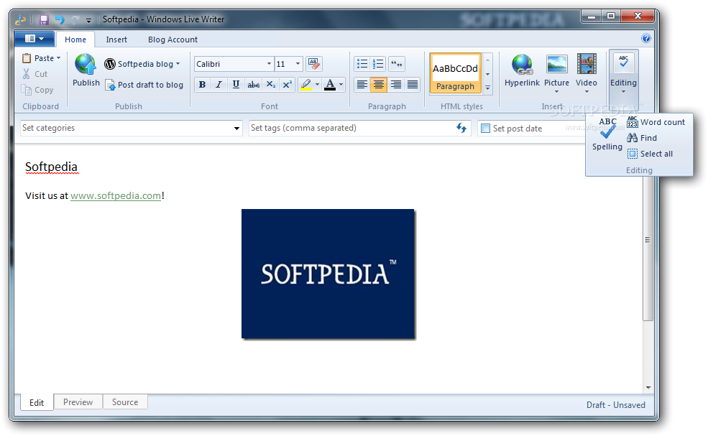708x436 pixels.
Task: Click the Cut scissors icon
Action: (27, 74)
